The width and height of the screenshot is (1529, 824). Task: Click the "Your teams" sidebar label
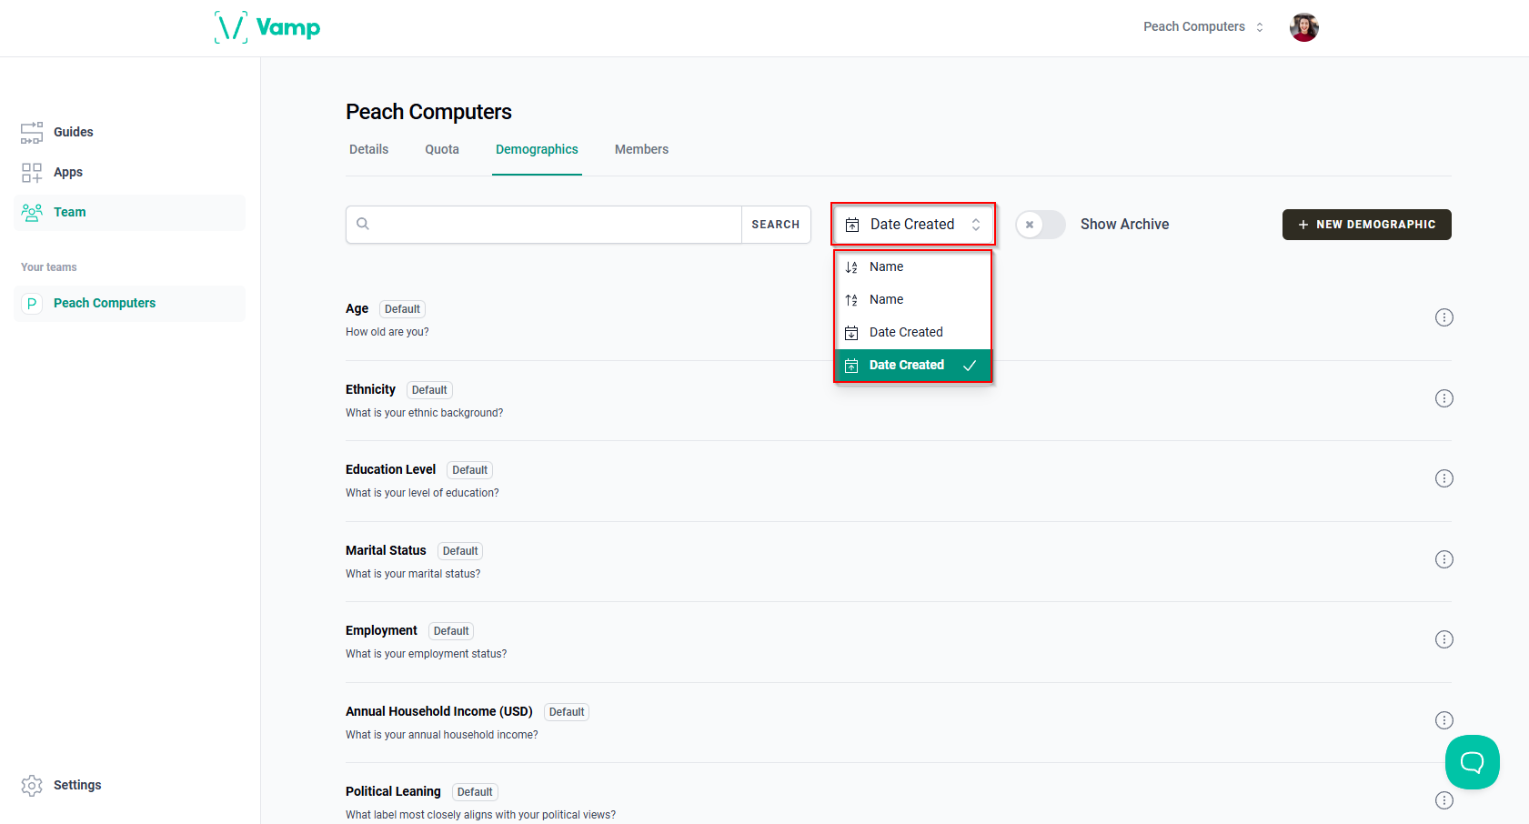(49, 267)
